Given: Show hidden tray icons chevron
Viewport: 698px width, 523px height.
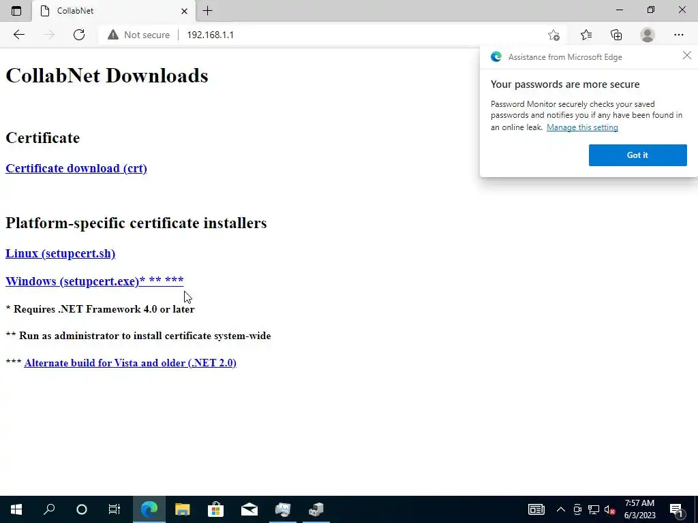Looking at the screenshot, I should 561,509.
